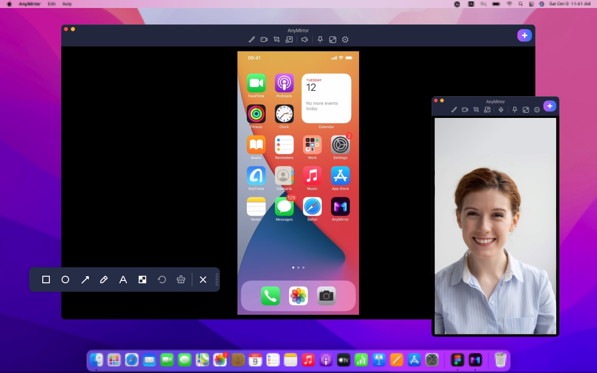Undo the last annotation
597x373 pixels.
[x=162, y=280]
